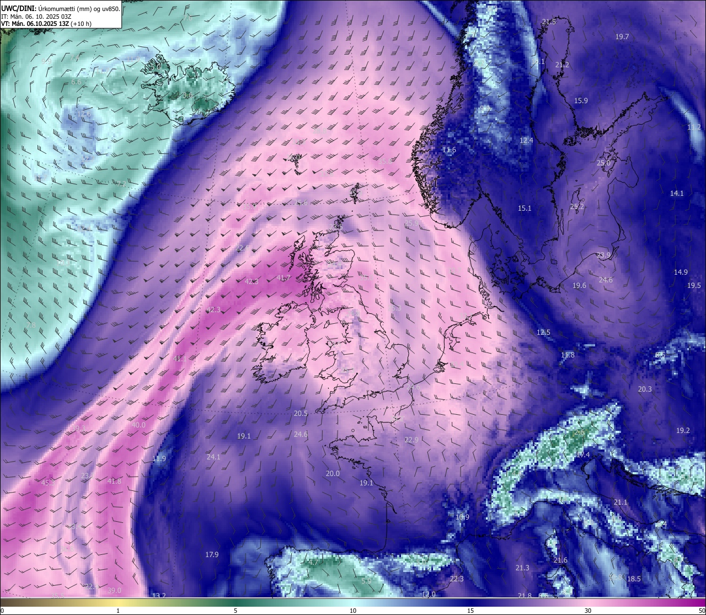Click the color scale label 0

[x=2, y=611]
